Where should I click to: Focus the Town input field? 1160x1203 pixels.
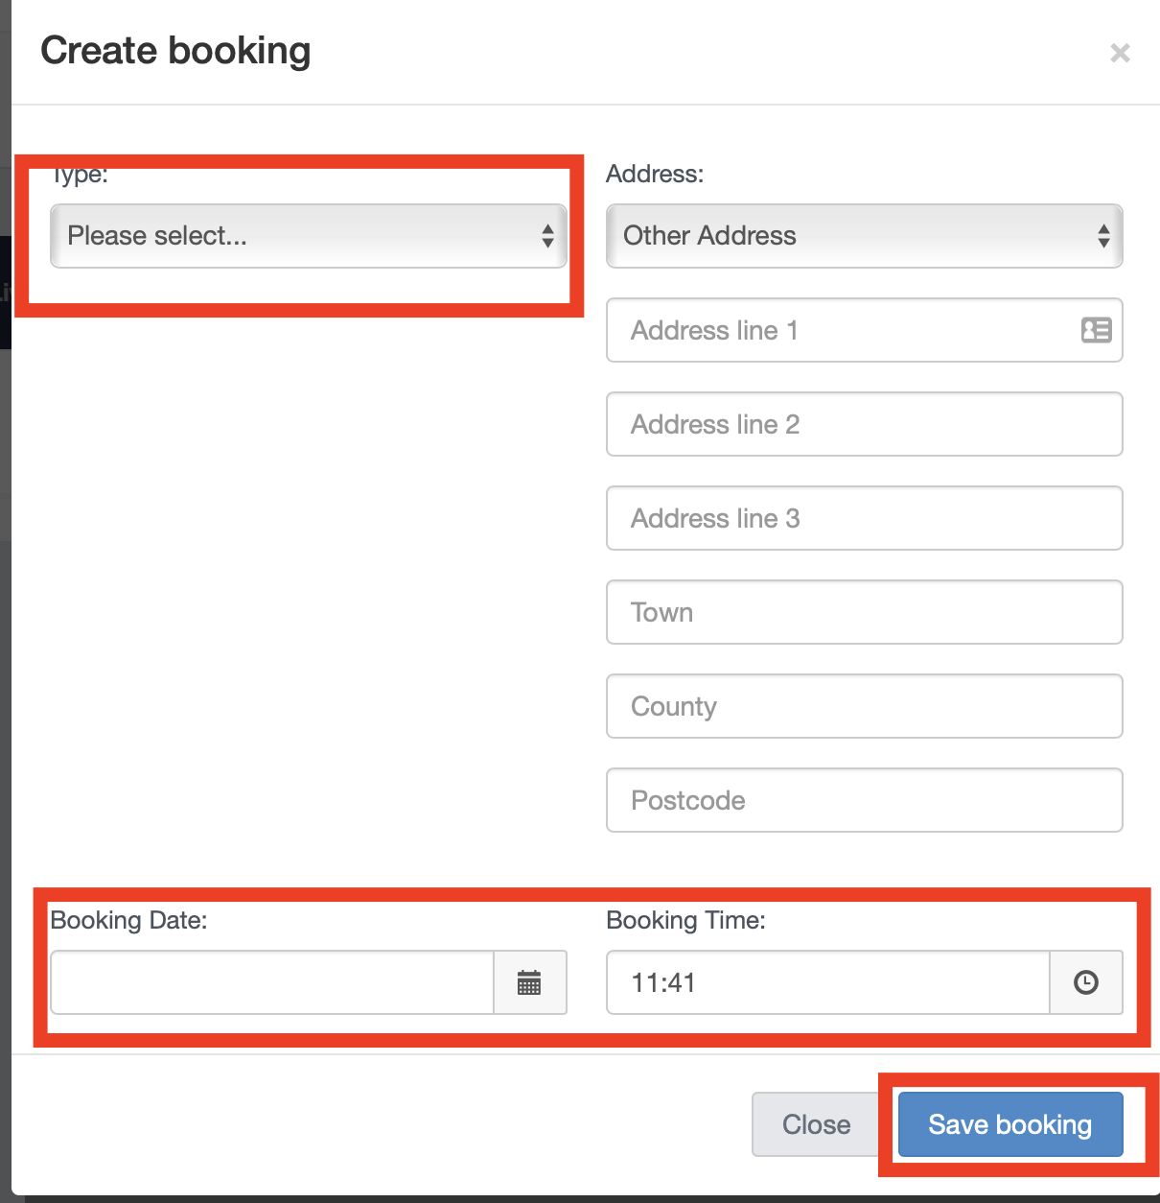click(864, 612)
